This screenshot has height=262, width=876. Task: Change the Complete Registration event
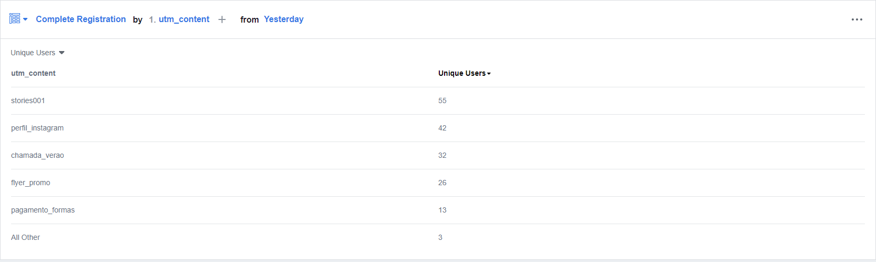tap(81, 19)
